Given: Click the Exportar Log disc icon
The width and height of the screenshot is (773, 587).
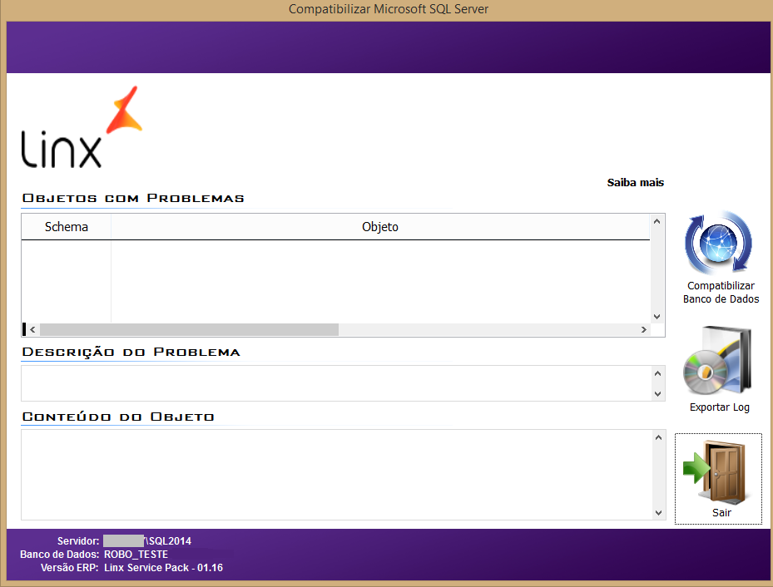Looking at the screenshot, I should point(717,360).
